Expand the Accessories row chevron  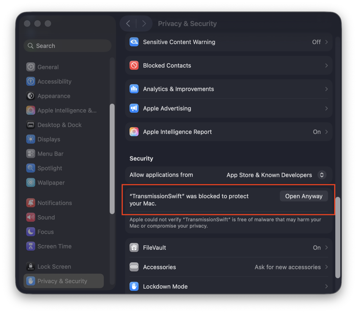click(x=326, y=267)
